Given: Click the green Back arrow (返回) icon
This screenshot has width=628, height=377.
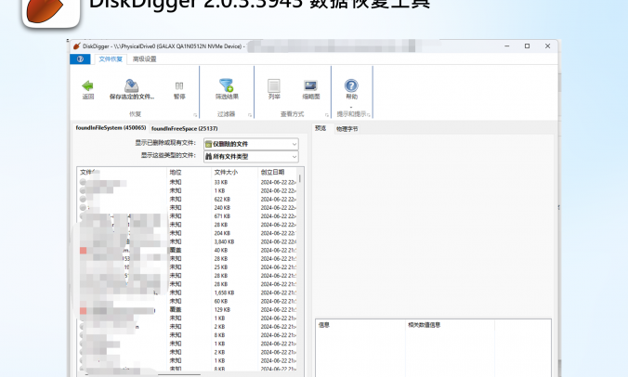Looking at the screenshot, I should click(x=87, y=85).
